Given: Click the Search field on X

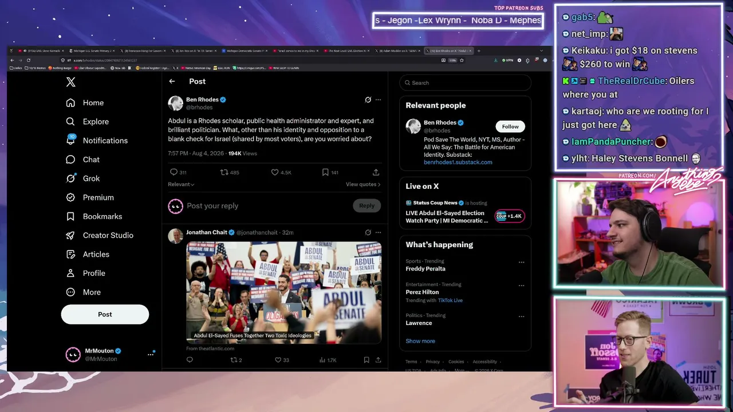Looking at the screenshot, I should coord(465,83).
